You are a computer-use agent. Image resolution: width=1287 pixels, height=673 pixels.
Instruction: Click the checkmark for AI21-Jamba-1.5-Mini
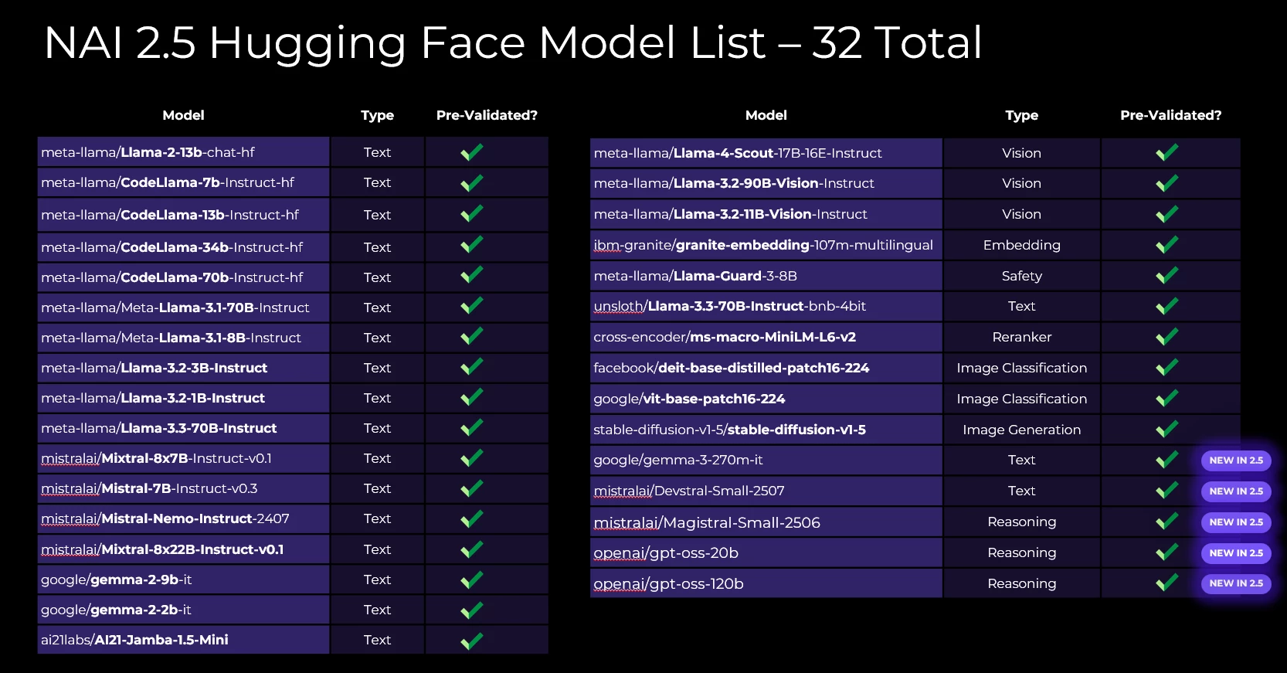472,641
